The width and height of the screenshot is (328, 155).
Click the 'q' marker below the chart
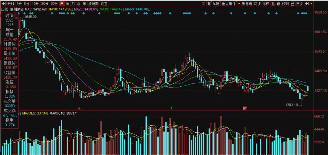pos(80,108)
